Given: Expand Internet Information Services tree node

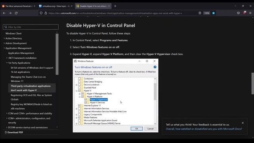Looking at the screenshot, I should coord(77,108).
